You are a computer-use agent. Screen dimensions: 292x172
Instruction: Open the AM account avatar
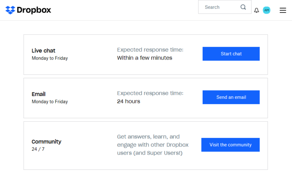(267, 10)
